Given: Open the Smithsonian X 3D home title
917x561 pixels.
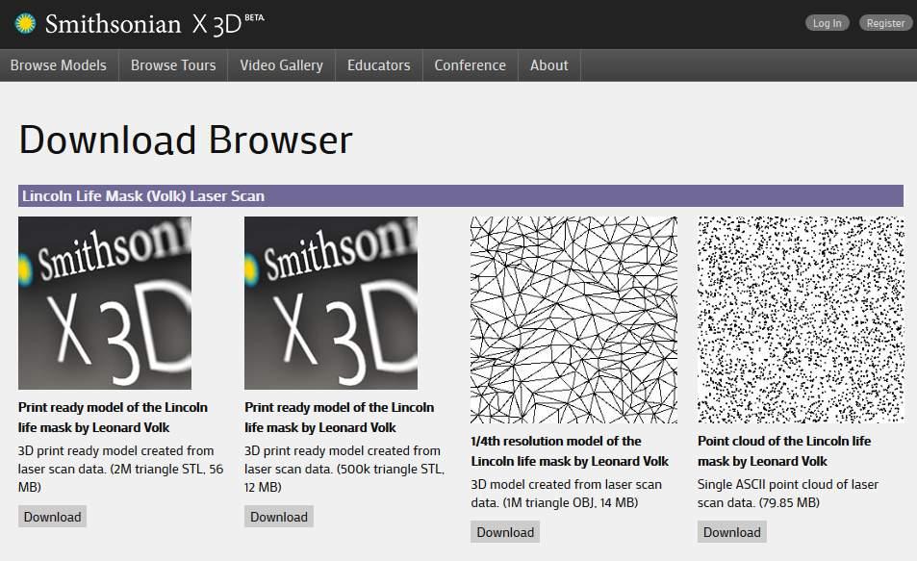Looking at the screenshot, I should pyautogui.click(x=154, y=24).
